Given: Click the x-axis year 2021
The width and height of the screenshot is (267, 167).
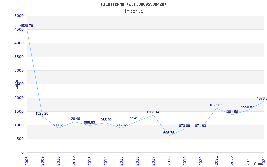Looking at the screenshot, I should coord(216,161).
